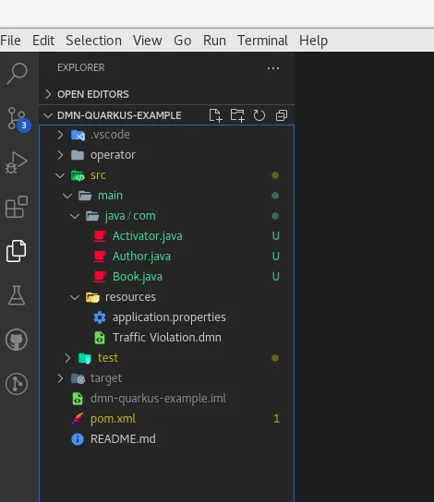Image resolution: width=434 pixels, height=502 pixels.
Task: Open Author.java file
Action: (x=141, y=257)
